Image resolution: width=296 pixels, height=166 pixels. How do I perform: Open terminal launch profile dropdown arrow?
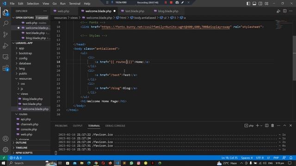click(261, 125)
